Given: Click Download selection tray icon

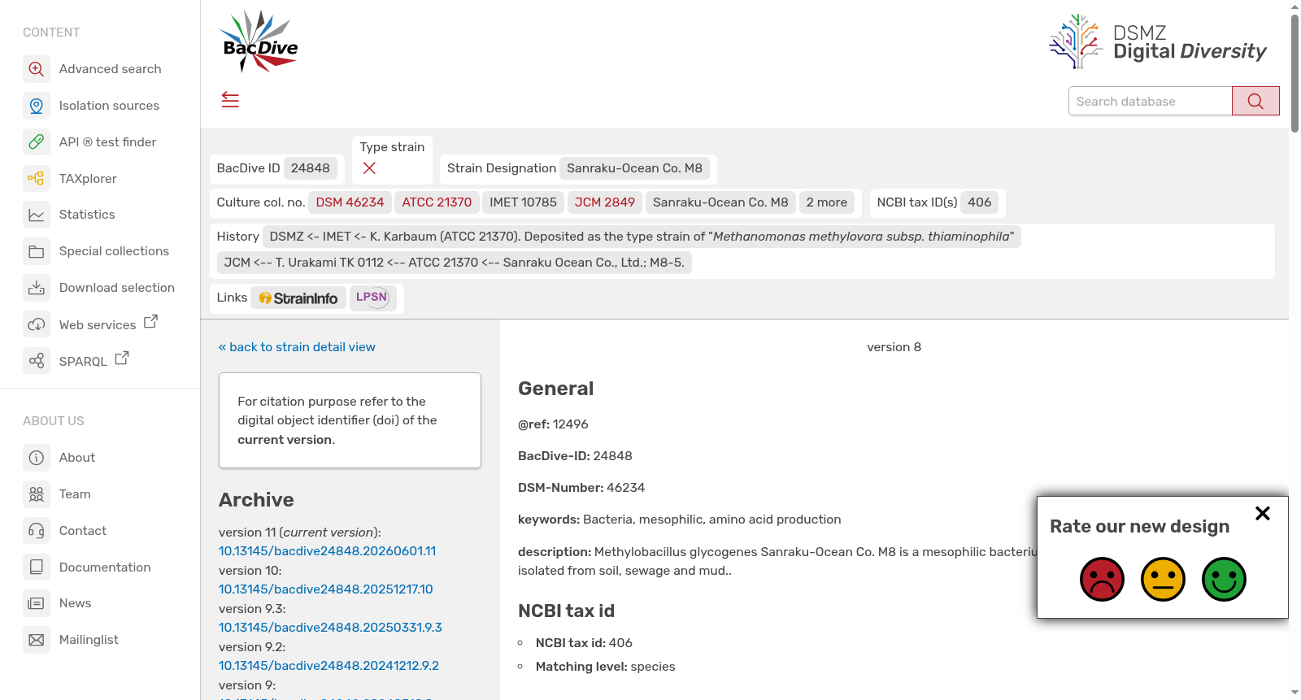Looking at the screenshot, I should pyautogui.click(x=37, y=288).
